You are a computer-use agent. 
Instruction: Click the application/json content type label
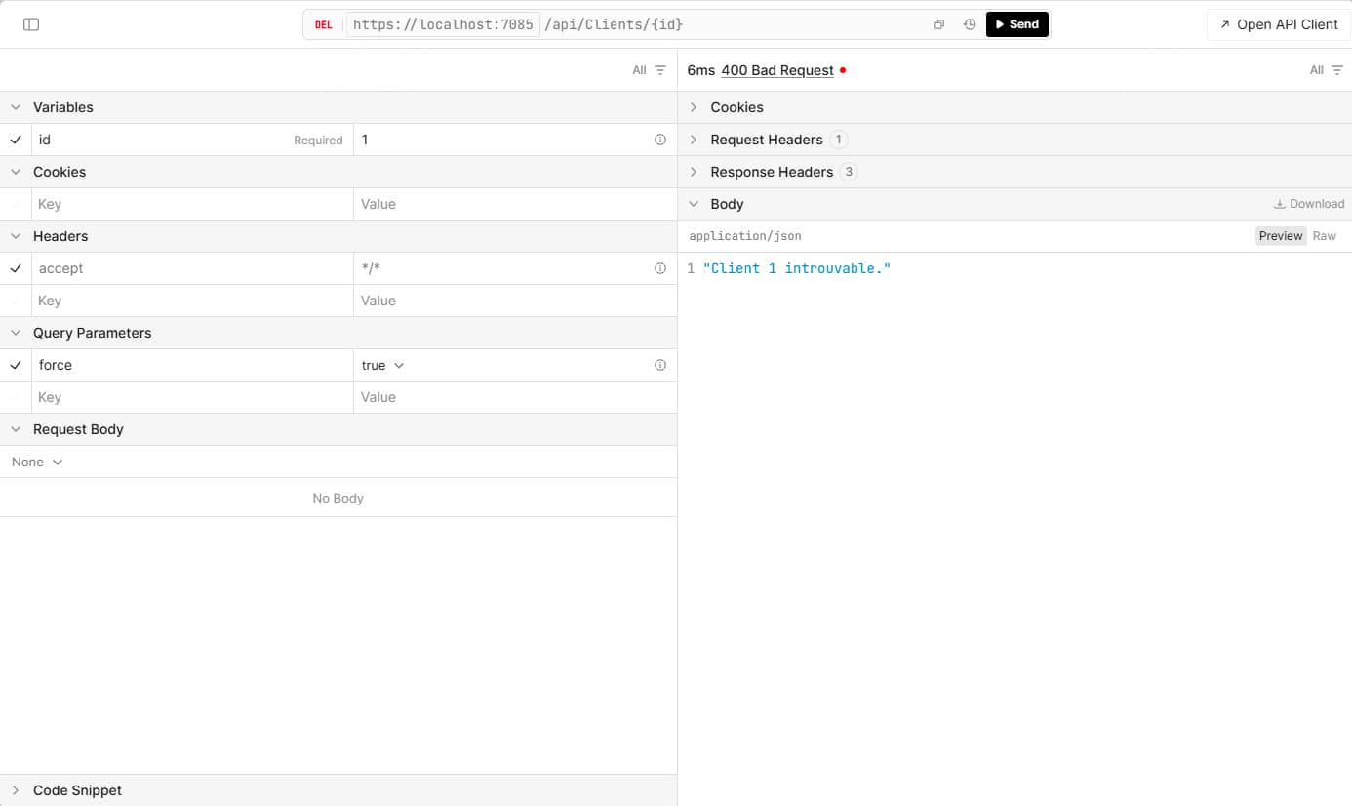pos(745,236)
